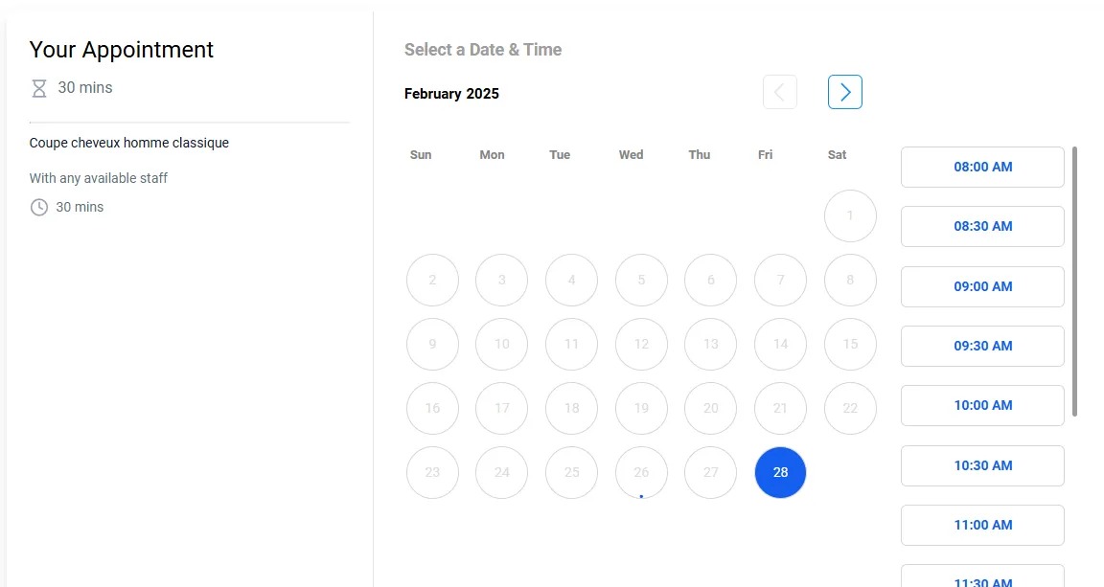Click the hourglass duration icon
Screen dimensions: 1104x587
[x=39, y=89]
